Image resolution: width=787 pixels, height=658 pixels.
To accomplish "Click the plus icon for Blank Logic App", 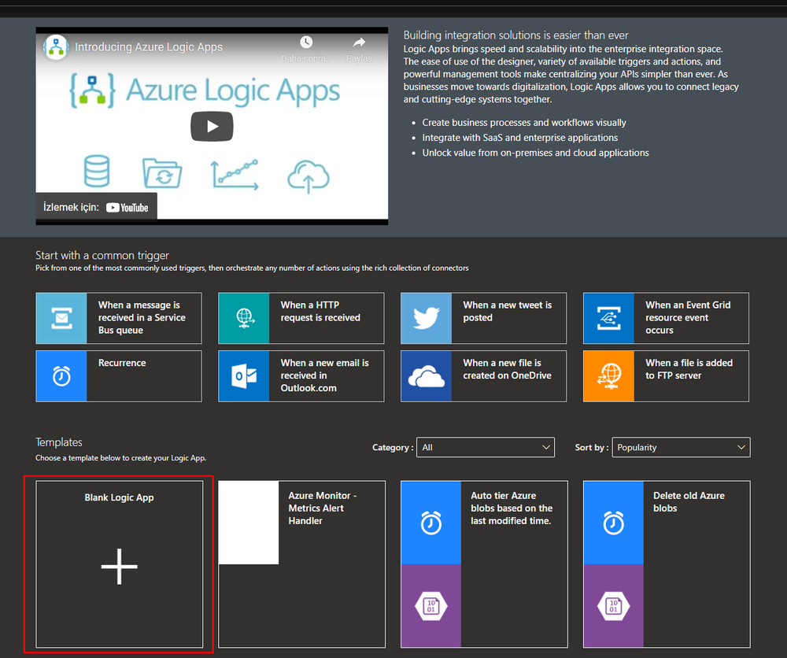I will (x=119, y=567).
